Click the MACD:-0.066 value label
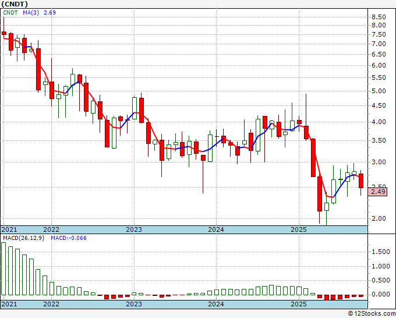The width and height of the screenshot is (396, 318). coord(69,238)
